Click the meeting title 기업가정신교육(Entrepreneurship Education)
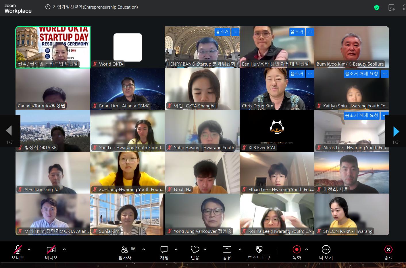Screen dimensions: 406x268 [x=95, y=7]
